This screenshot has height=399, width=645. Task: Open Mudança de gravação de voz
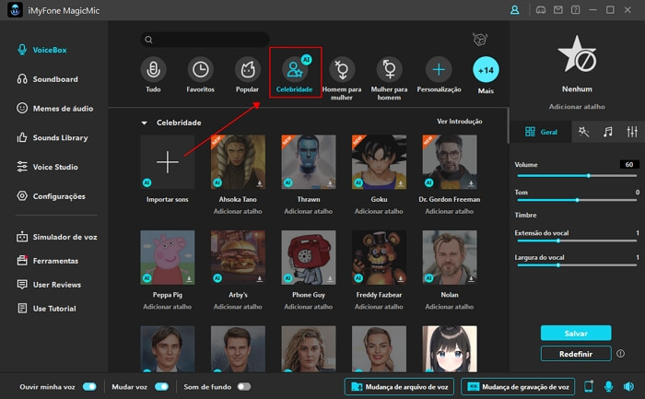518,387
